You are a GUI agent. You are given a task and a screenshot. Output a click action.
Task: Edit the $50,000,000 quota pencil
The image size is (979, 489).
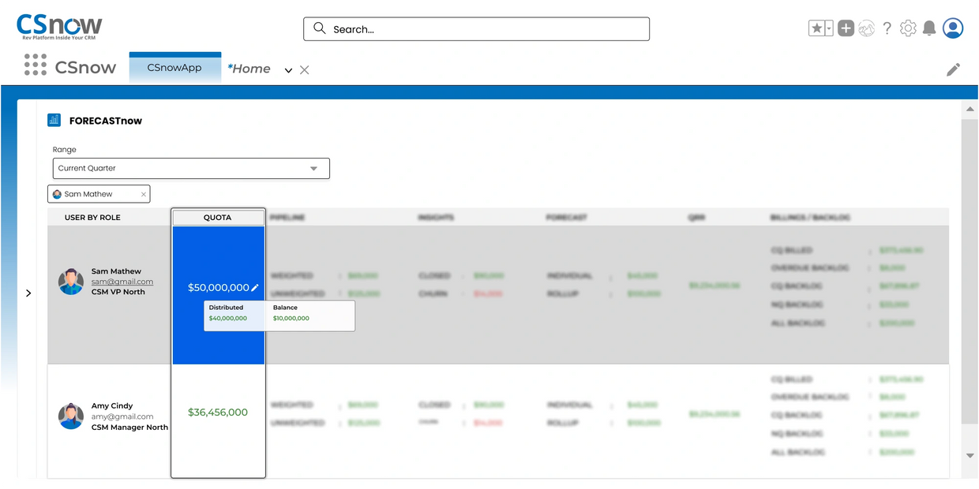[255, 288]
